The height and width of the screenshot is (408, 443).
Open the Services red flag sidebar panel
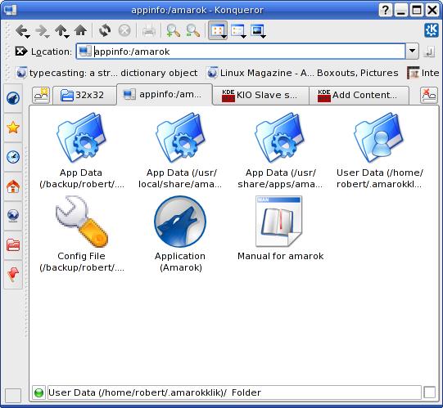(13, 274)
